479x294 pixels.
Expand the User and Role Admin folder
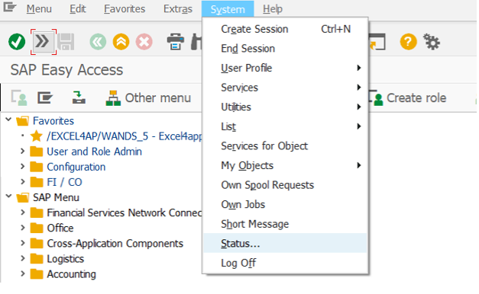(x=22, y=151)
